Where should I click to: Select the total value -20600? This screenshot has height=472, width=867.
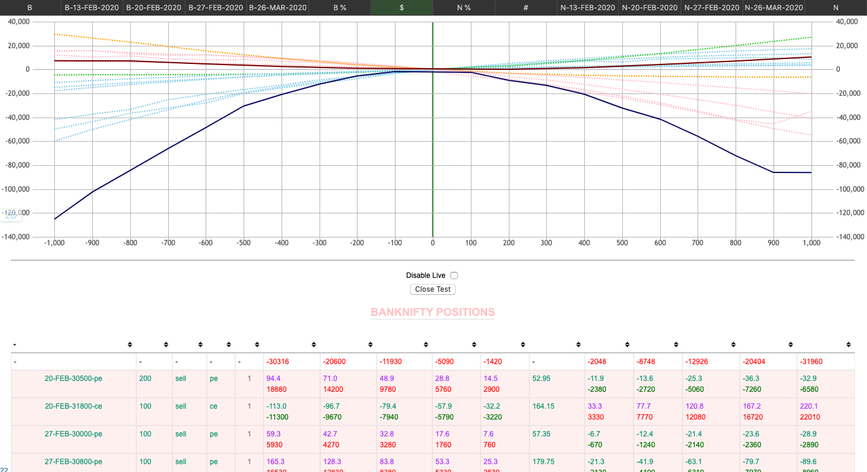tap(335, 362)
